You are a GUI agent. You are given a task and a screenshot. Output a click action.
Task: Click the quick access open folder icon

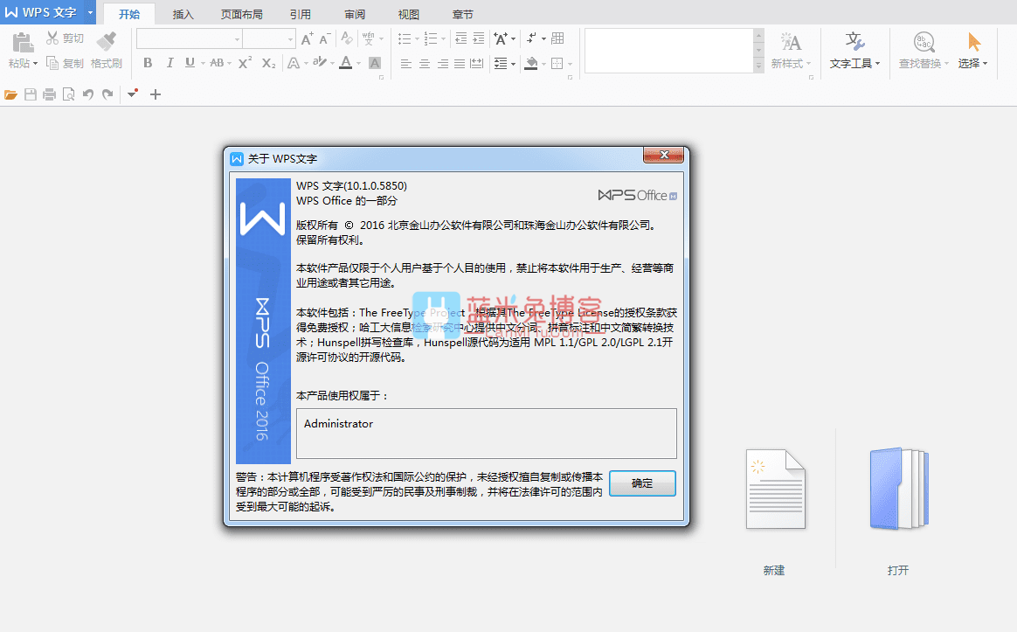10,94
